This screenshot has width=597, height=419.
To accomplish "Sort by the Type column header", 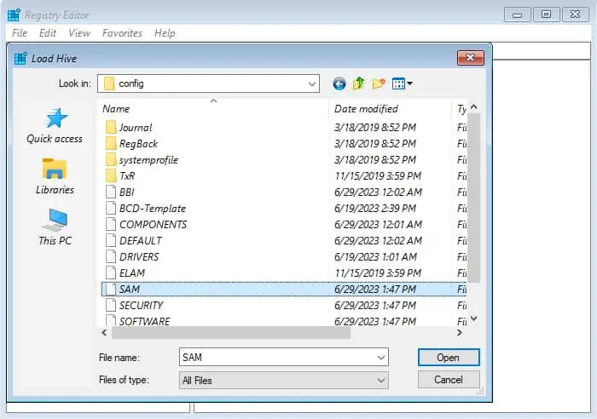I will click(460, 109).
